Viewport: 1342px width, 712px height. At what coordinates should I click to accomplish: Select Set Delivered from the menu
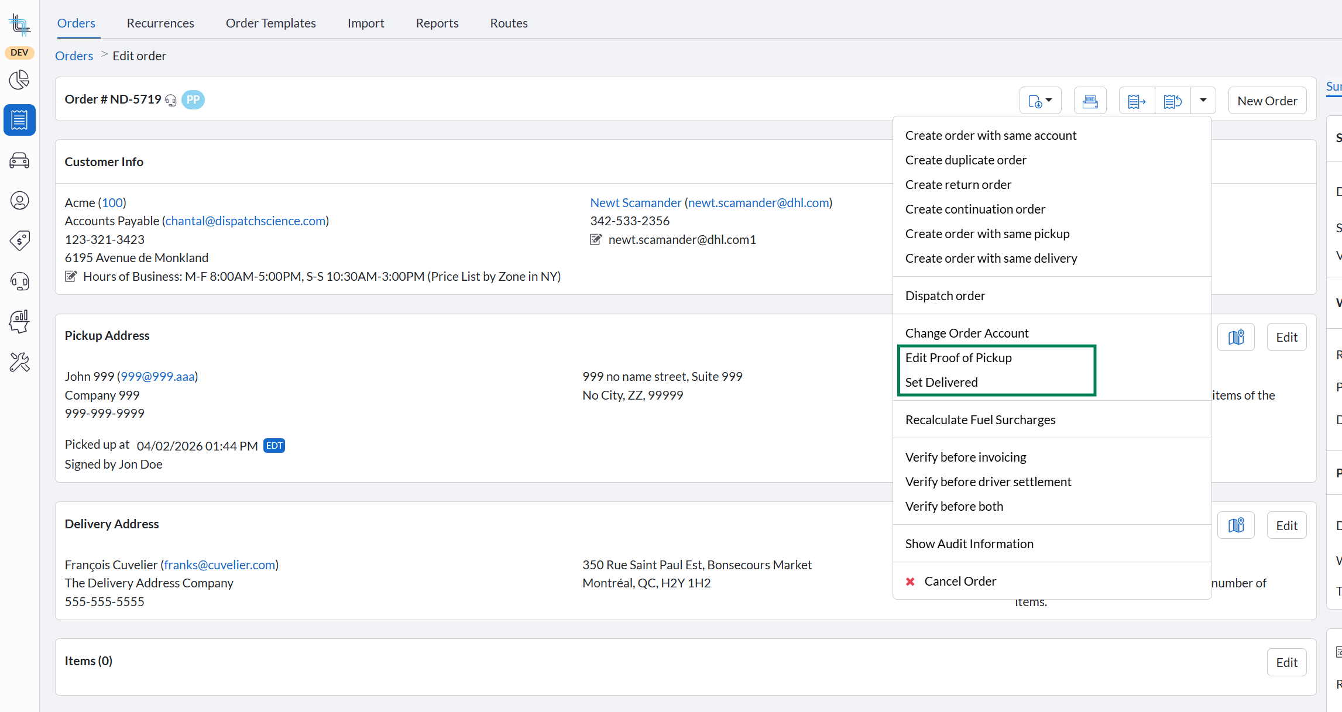coord(941,383)
